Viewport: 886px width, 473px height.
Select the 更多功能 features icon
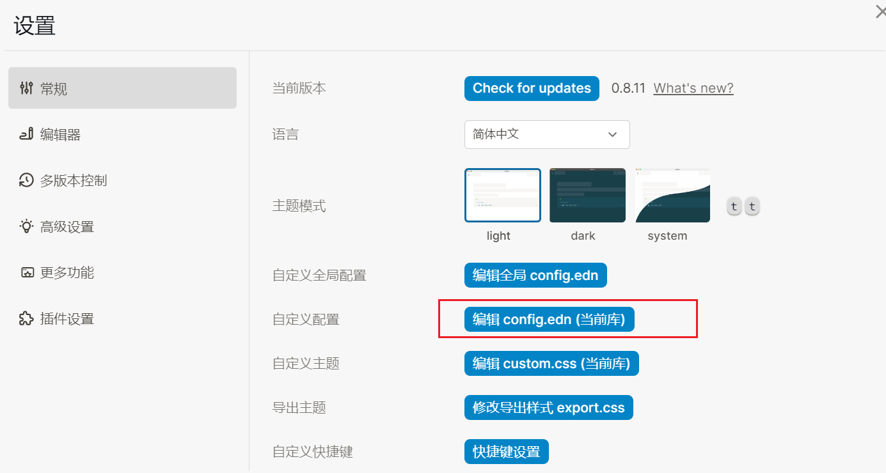coord(26,272)
